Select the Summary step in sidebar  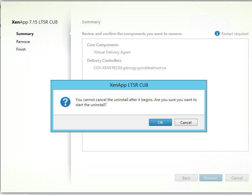[25, 34]
